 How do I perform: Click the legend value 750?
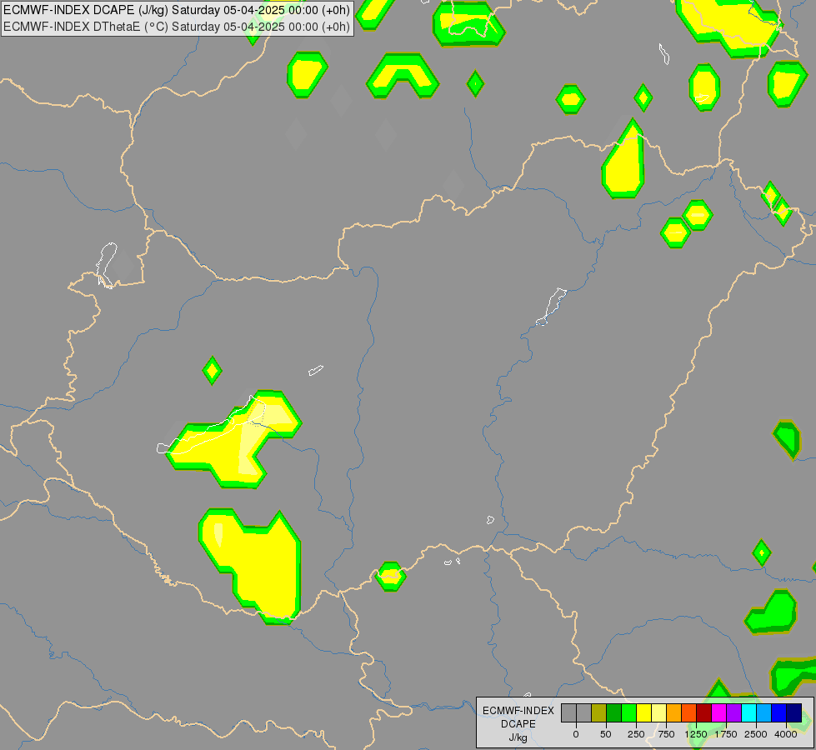click(666, 734)
